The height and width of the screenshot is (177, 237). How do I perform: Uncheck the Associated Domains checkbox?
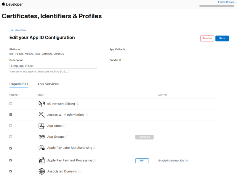pyautogui.click(x=11, y=171)
